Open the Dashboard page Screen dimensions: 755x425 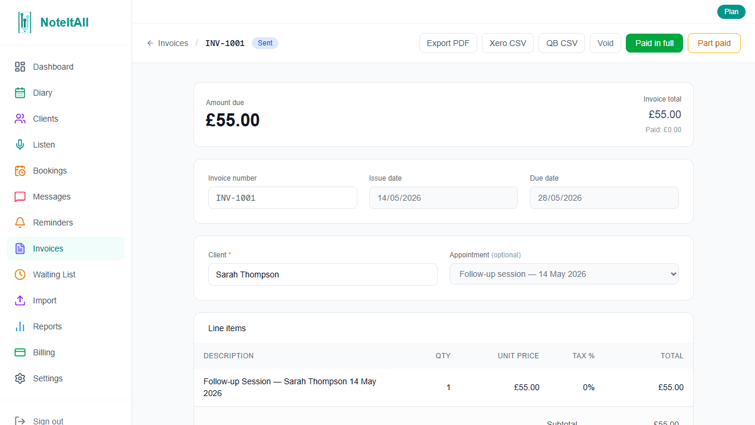65,67
